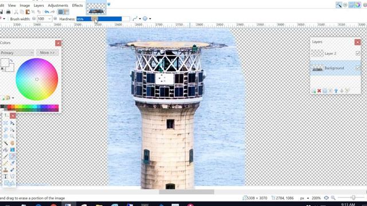The image size is (367, 206).
Task: Toggle Background layer visibility checkbox
Action: click(x=358, y=68)
